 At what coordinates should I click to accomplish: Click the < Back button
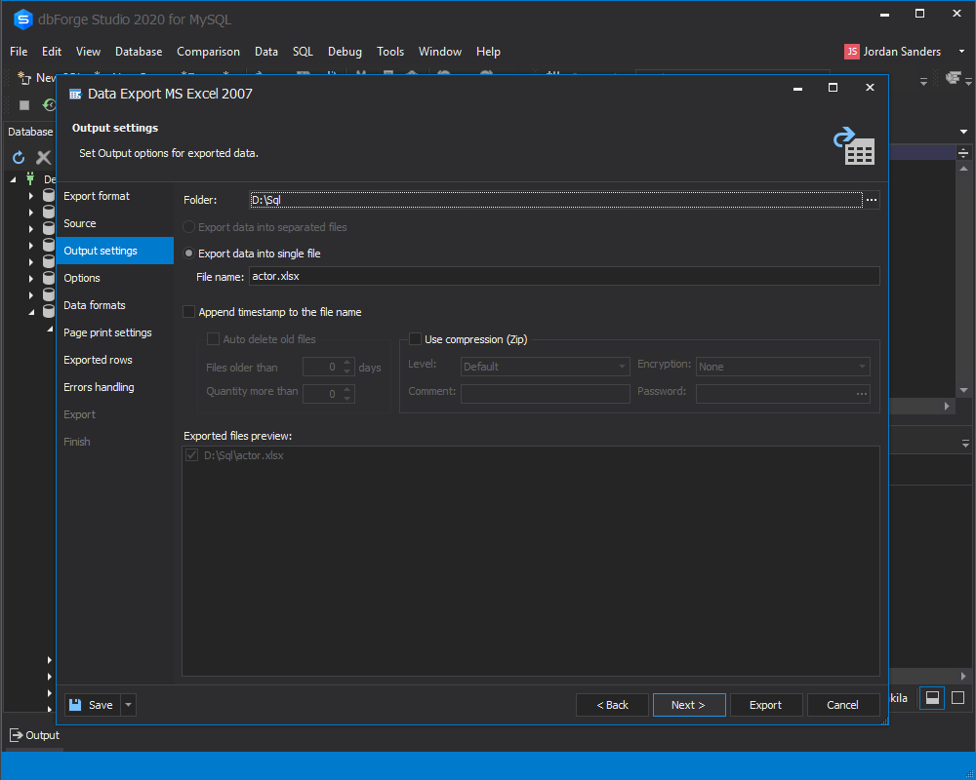pyautogui.click(x=613, y=705)
